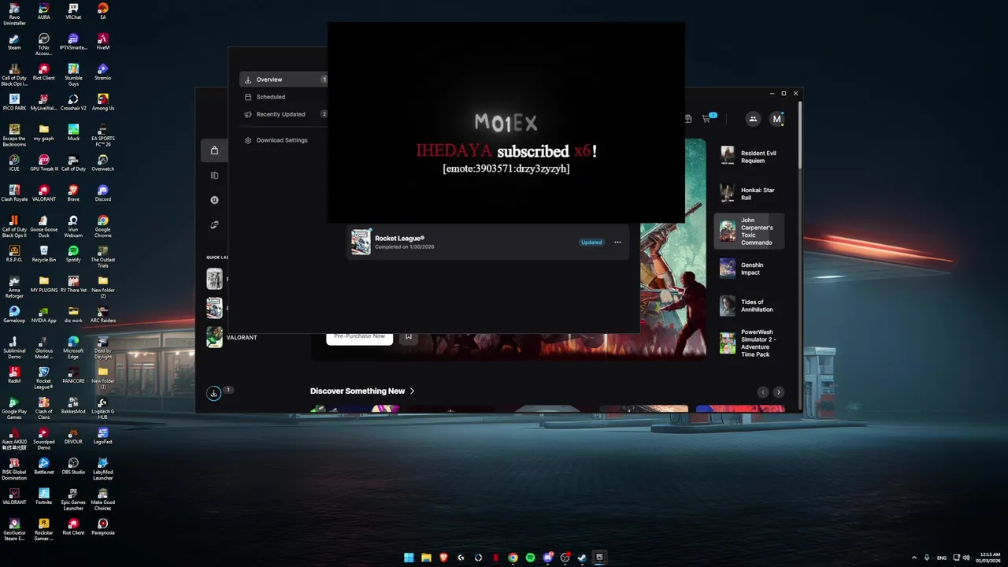Open Steam from the taskbar
1008x567 pixels.
582,558
